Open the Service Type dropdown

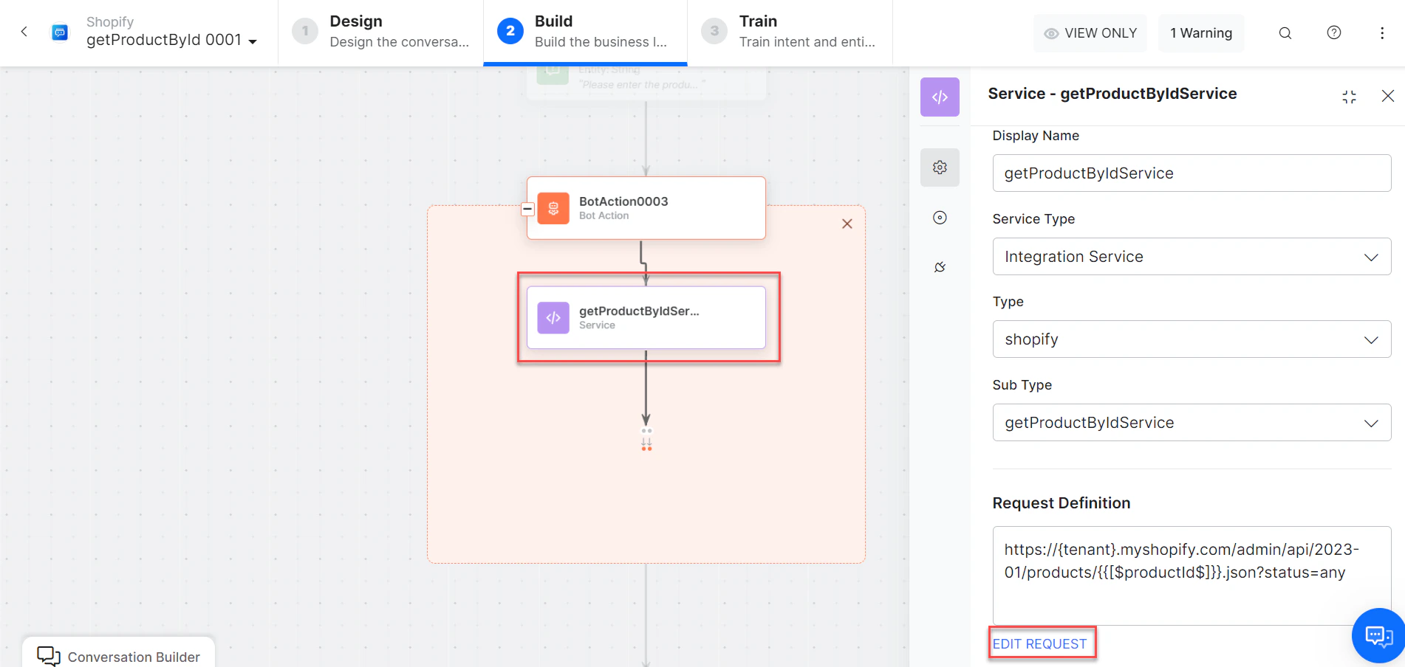pyautogui.click(x=1190, y=256)
